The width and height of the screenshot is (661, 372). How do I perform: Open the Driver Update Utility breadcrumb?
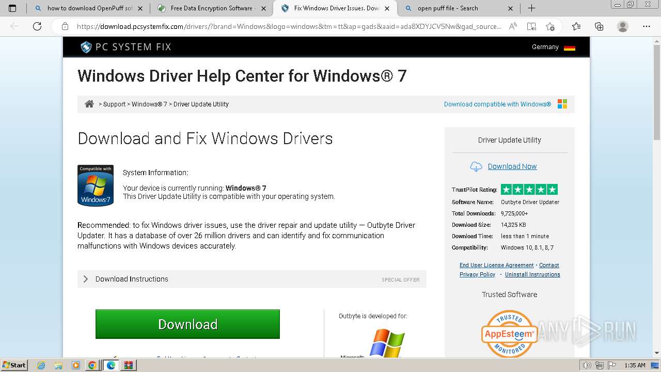coord(201,104)
